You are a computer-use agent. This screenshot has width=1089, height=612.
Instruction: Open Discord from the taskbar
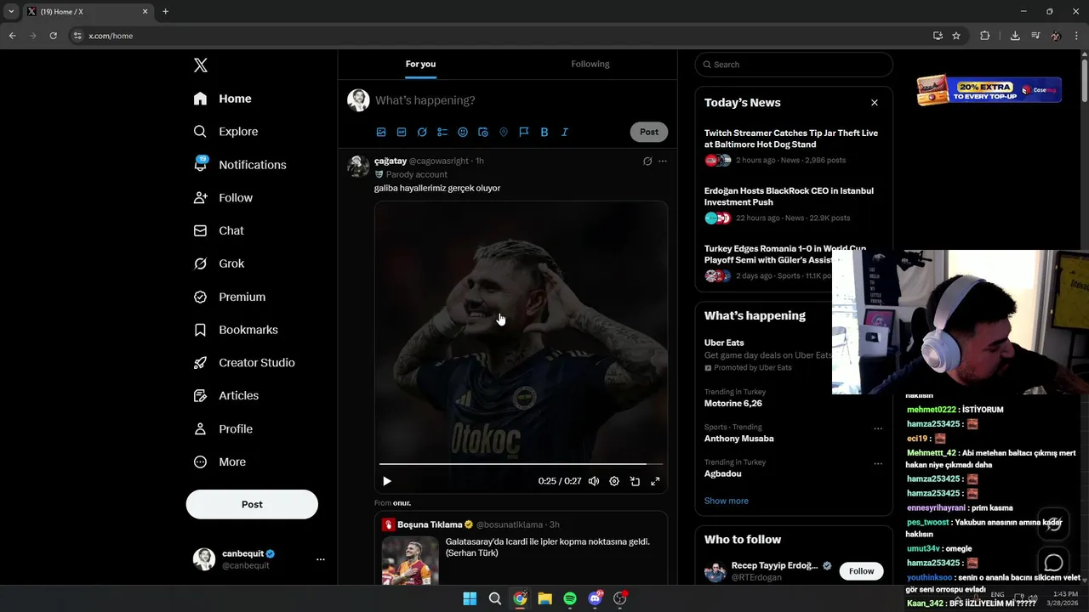[x=596, y=598]
